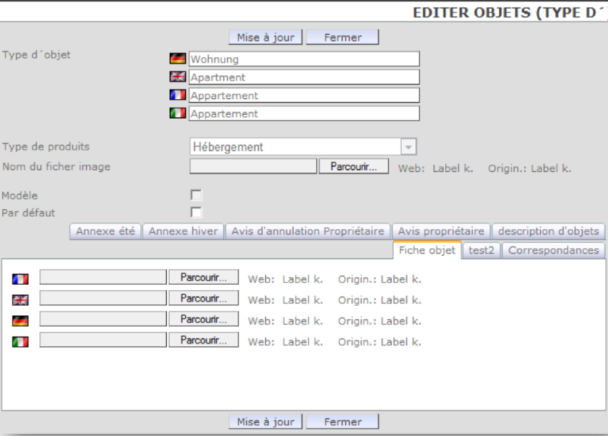Click the UK flag in Fiche objet panel

(20, 300)
